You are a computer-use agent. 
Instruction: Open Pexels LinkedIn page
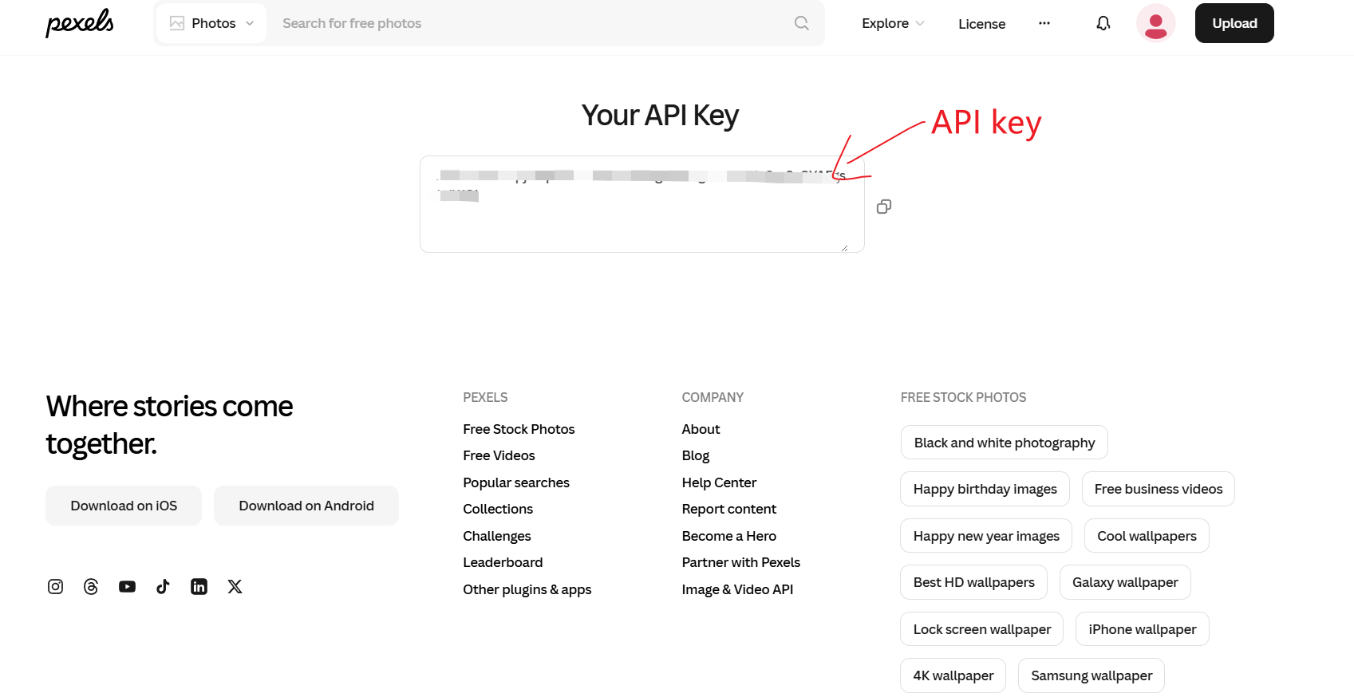pos(199,587)
